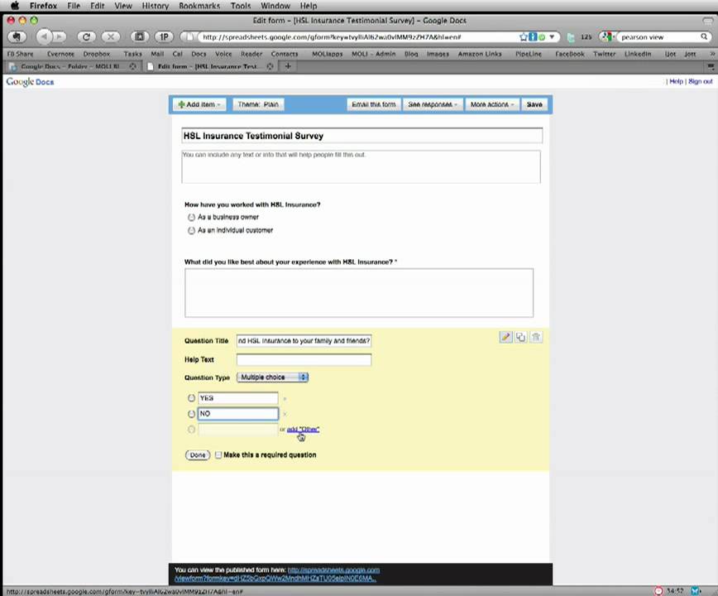Open the Amazon Links bookmark
Screen dimensions: 718x596
coord(480,54)
